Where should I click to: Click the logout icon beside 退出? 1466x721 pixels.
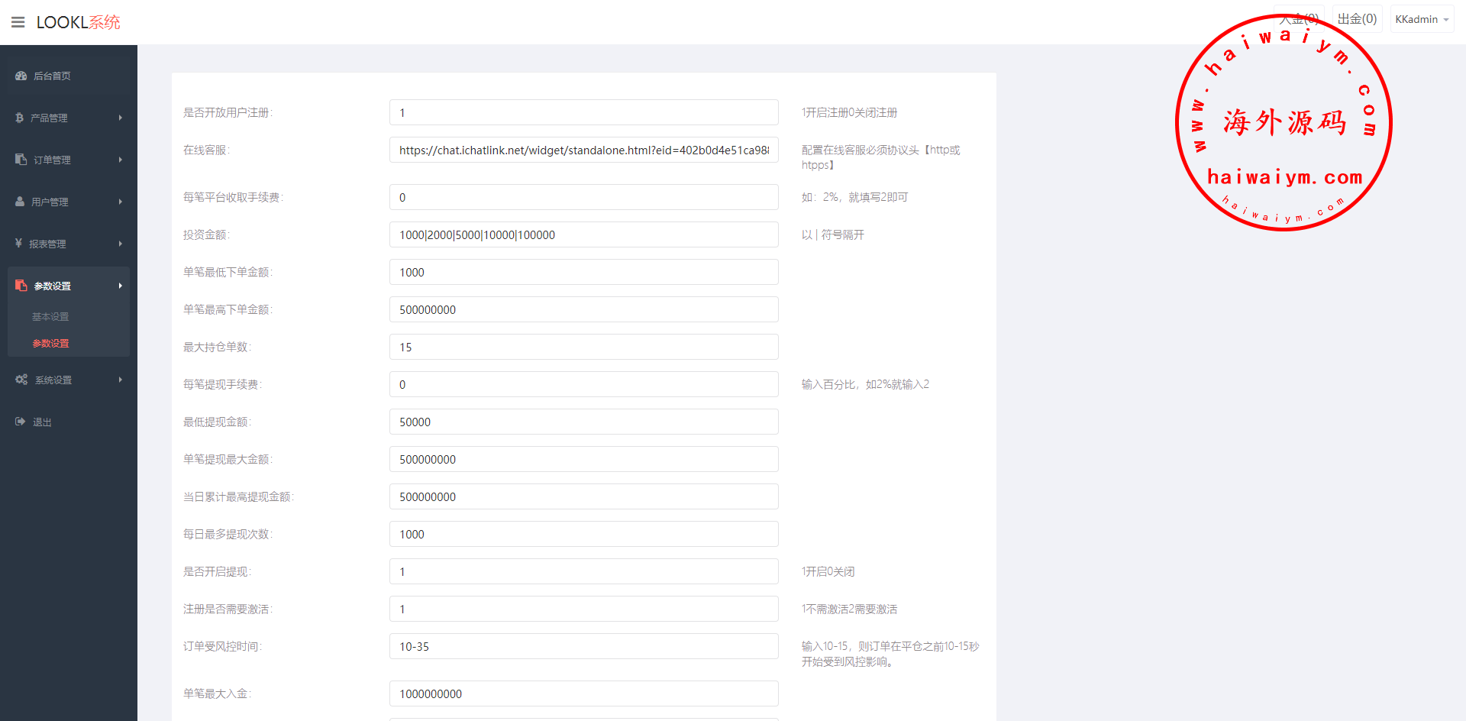[x=21, y=422]
